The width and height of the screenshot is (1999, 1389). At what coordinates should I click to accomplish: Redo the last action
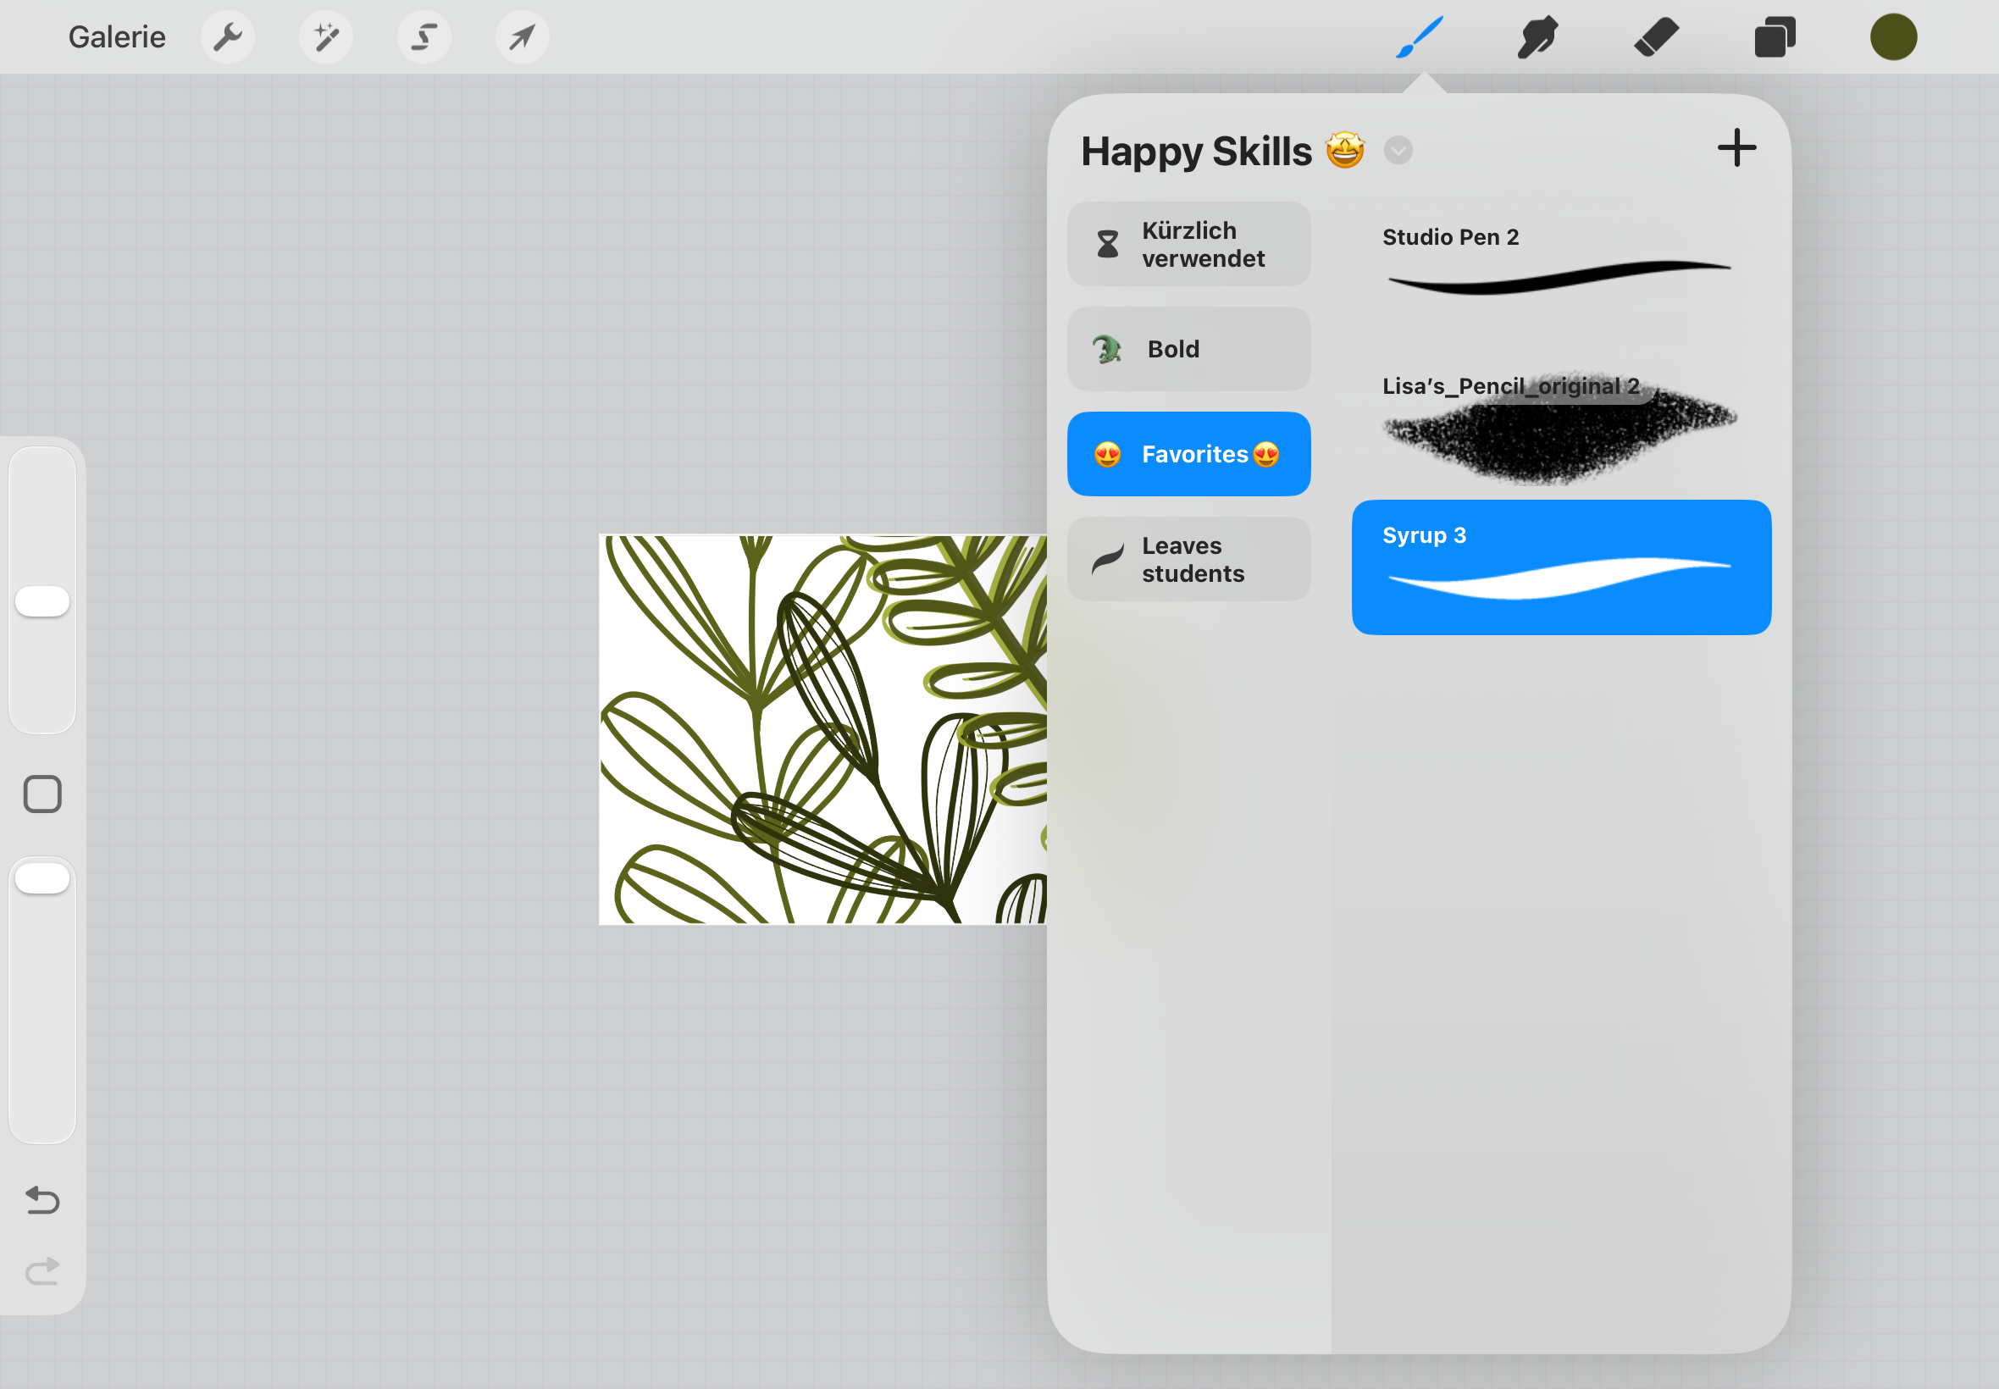[x=42, y=1271]
